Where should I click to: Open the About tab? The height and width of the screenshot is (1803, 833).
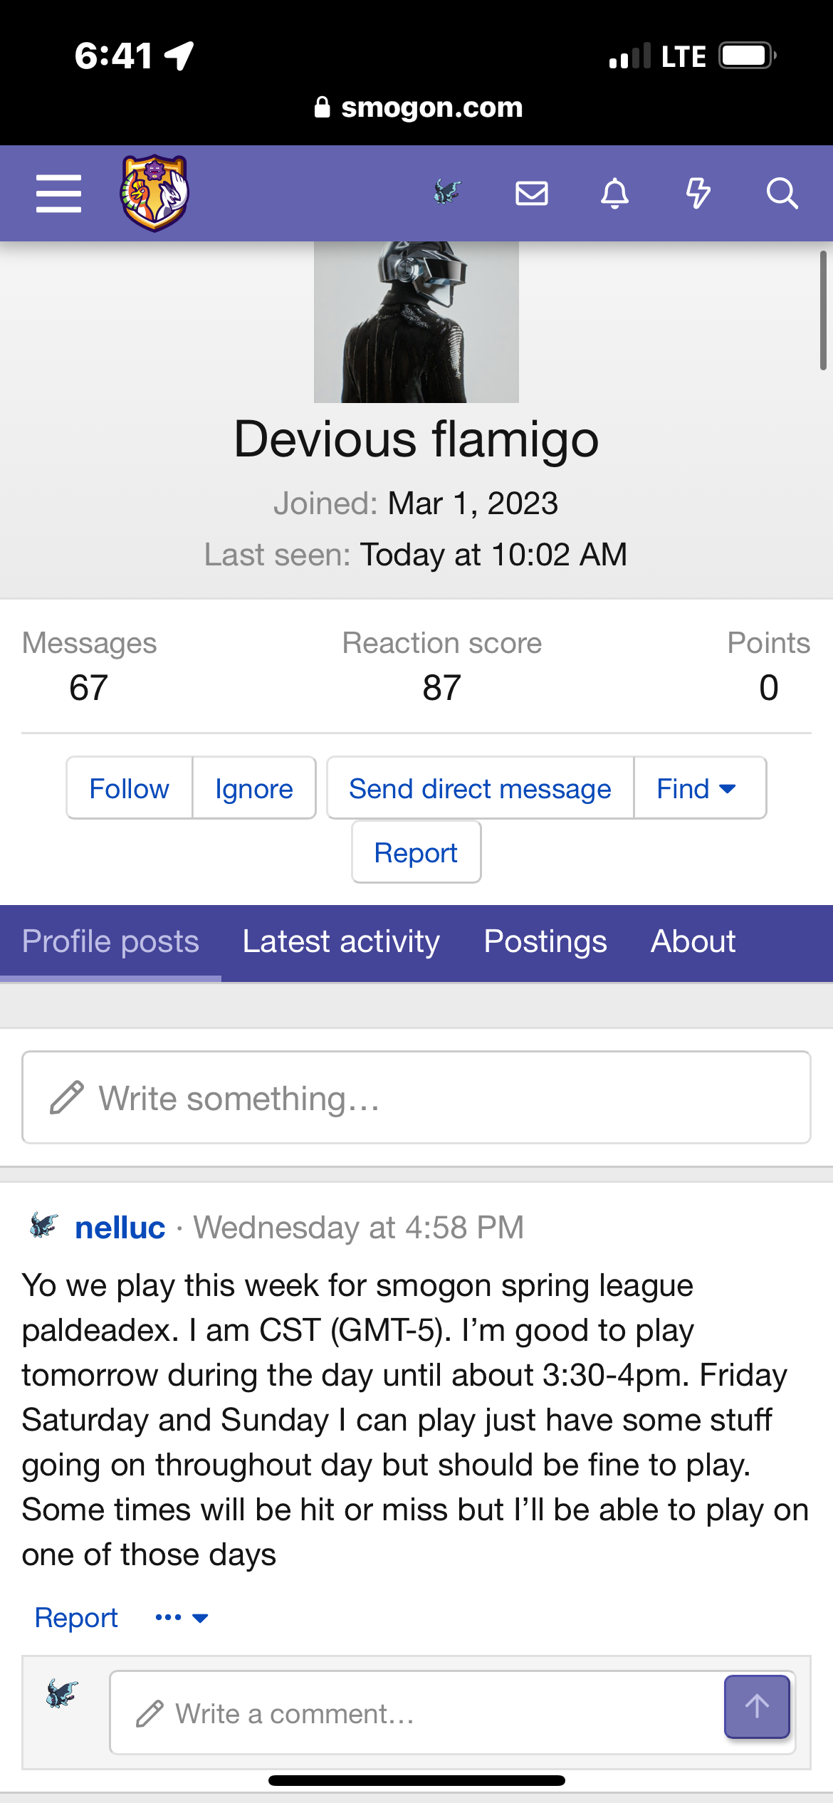tap(693, 941)
